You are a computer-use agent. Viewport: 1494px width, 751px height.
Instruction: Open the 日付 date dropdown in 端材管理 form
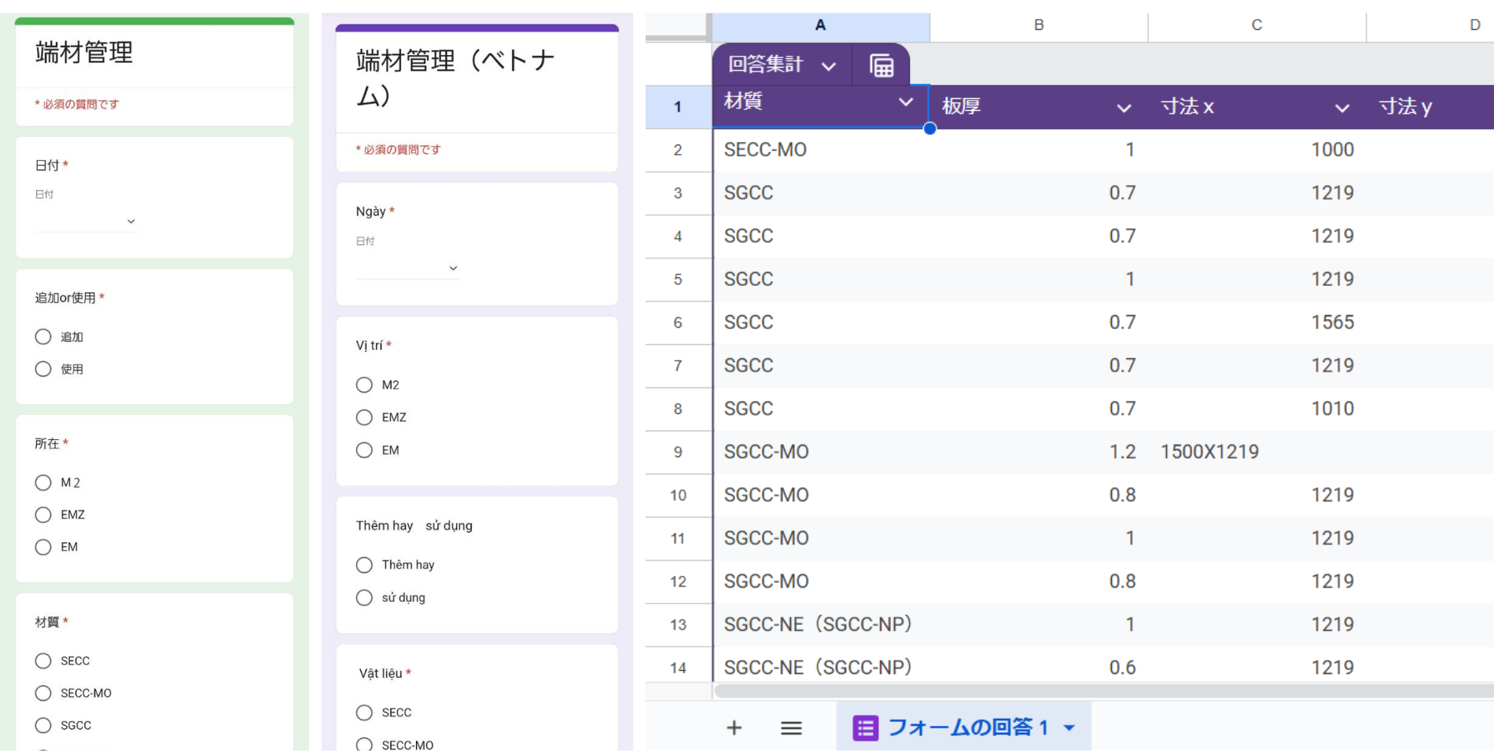[x=86, y=222]
